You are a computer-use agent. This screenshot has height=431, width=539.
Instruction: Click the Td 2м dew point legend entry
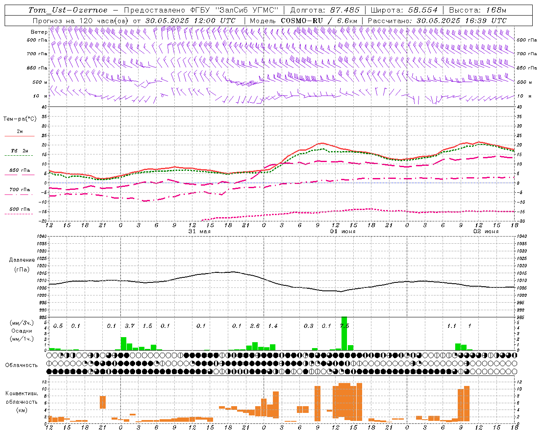click(20, 151)
